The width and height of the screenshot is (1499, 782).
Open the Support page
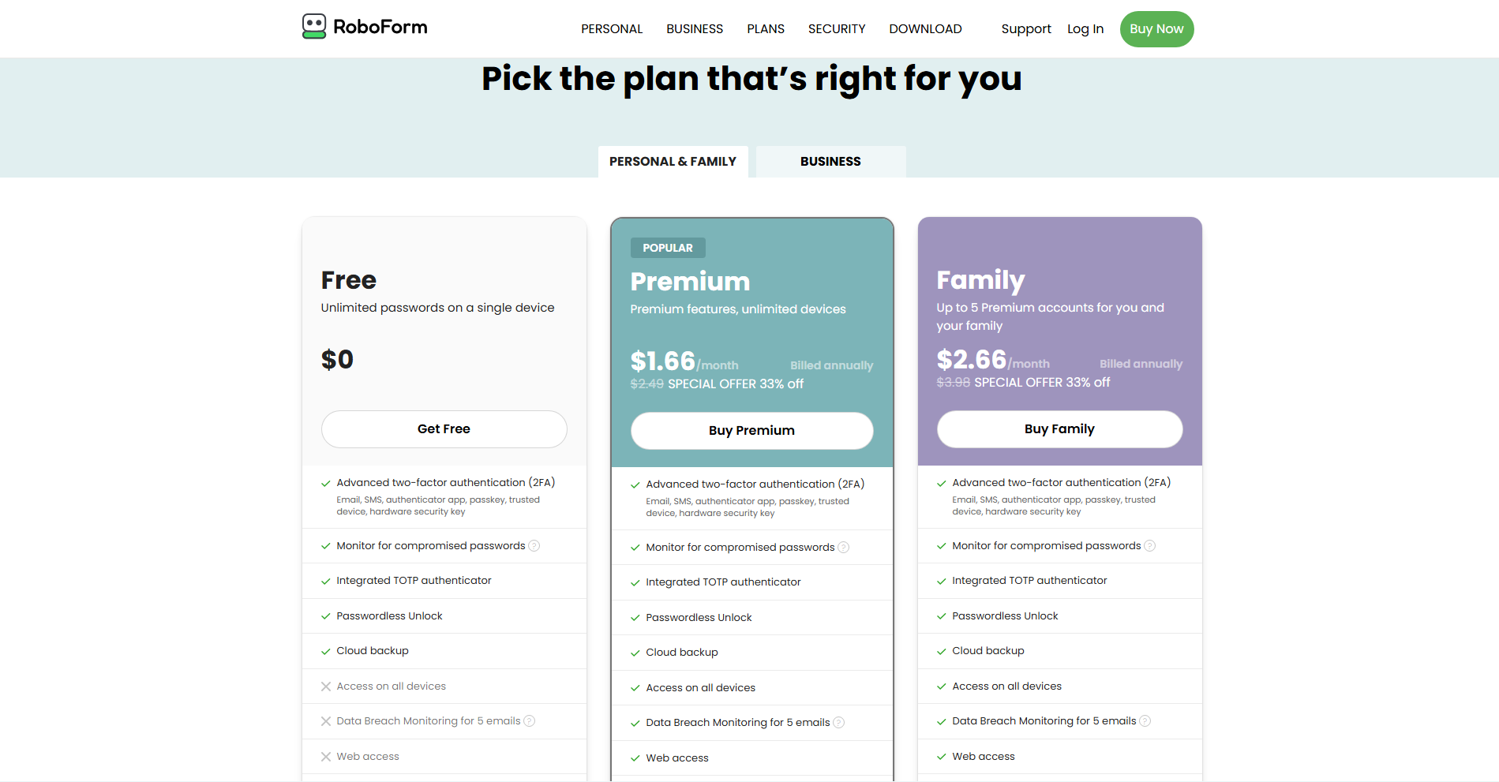tap(1025, 28)
